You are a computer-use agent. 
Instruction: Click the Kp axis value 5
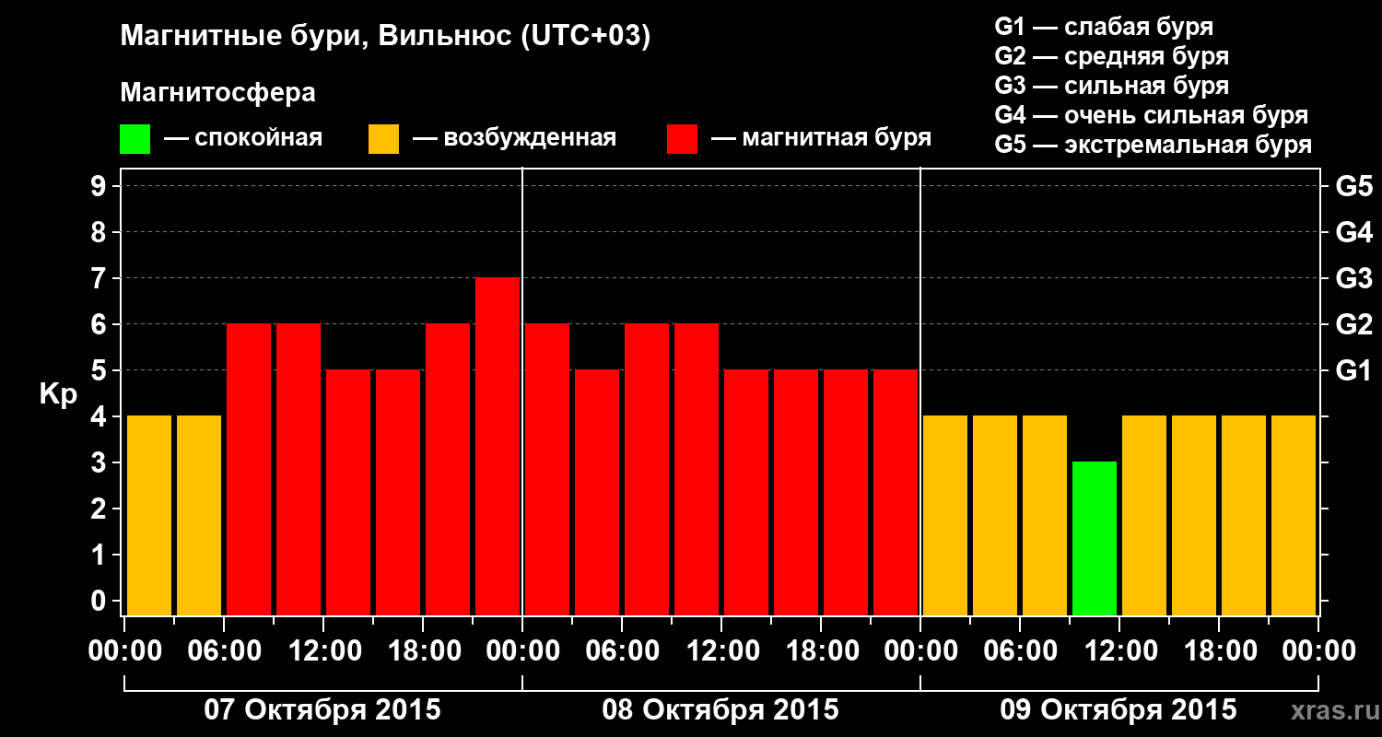point(100,370)
